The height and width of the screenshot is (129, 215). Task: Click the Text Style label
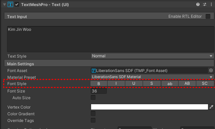click(17, 56)
